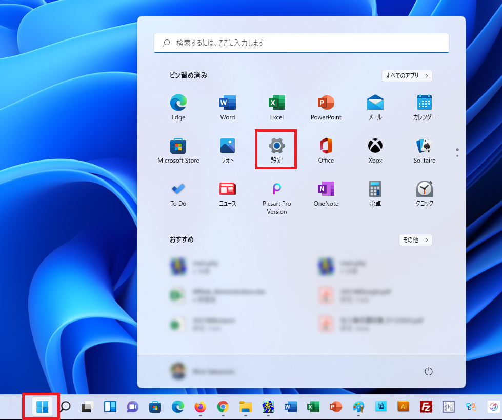The width and height of the screenshot is (502, 420).
Task: Open the OneNote app
Action: point(326,194)
